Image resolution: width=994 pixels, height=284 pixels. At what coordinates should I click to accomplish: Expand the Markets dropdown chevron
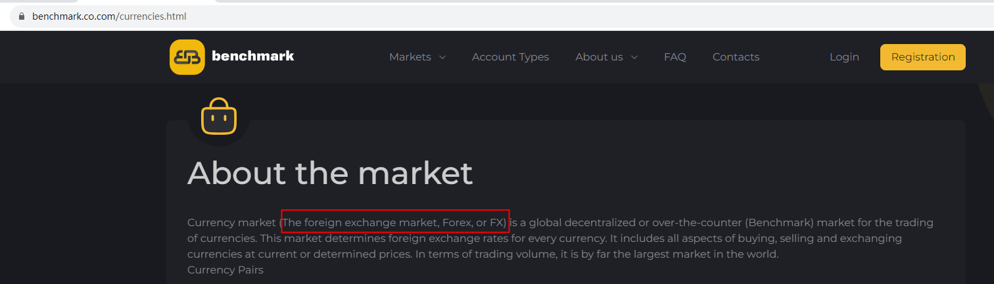coord(442,57)
